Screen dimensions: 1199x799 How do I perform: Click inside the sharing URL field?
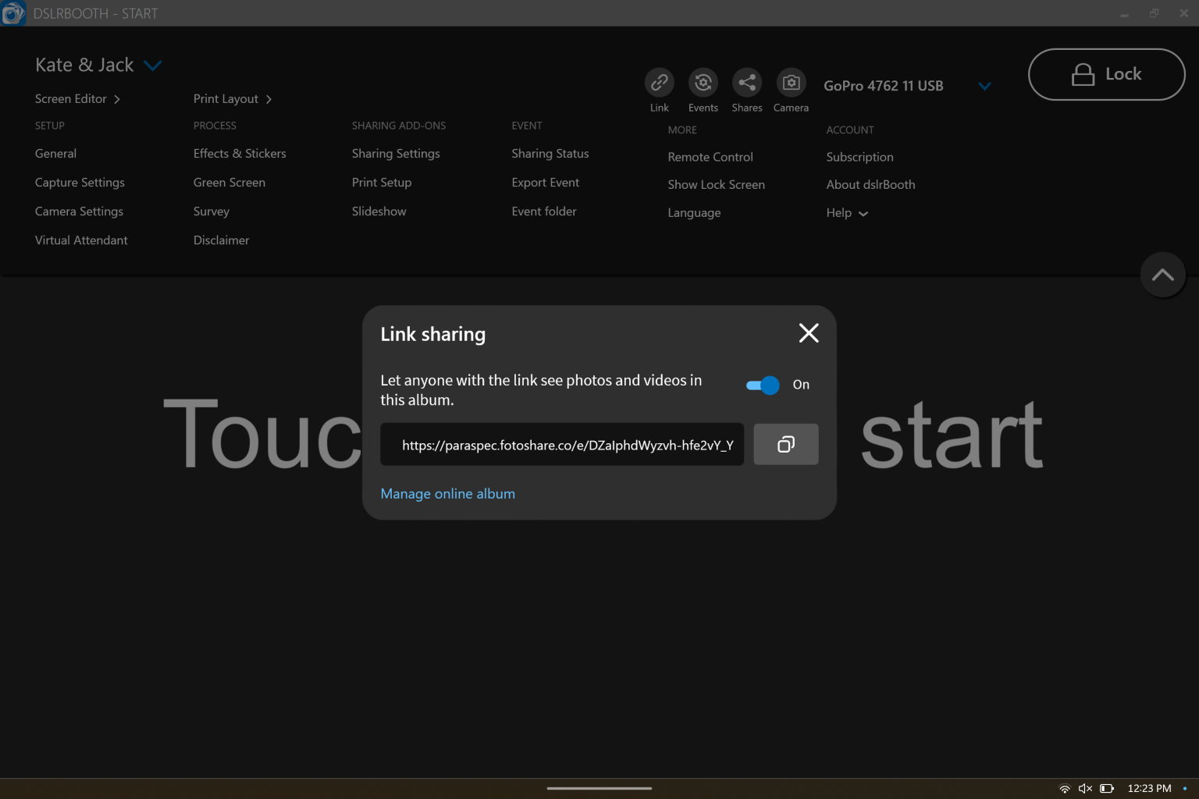[x=561, y=444]
